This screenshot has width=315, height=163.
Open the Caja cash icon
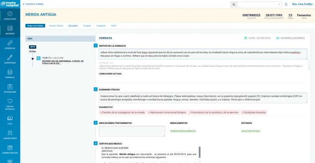tap(10, 118)
